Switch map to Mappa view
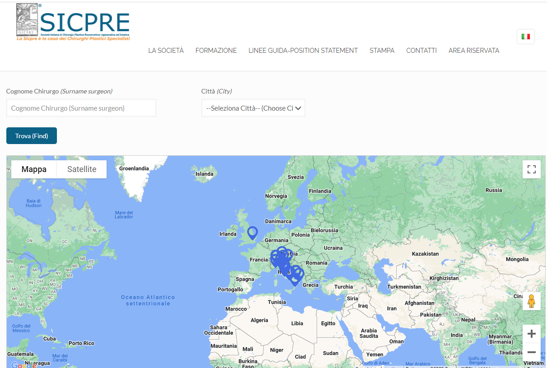This screenshot has height=368, width=547. pyautogui.click(x=34, y=169)
